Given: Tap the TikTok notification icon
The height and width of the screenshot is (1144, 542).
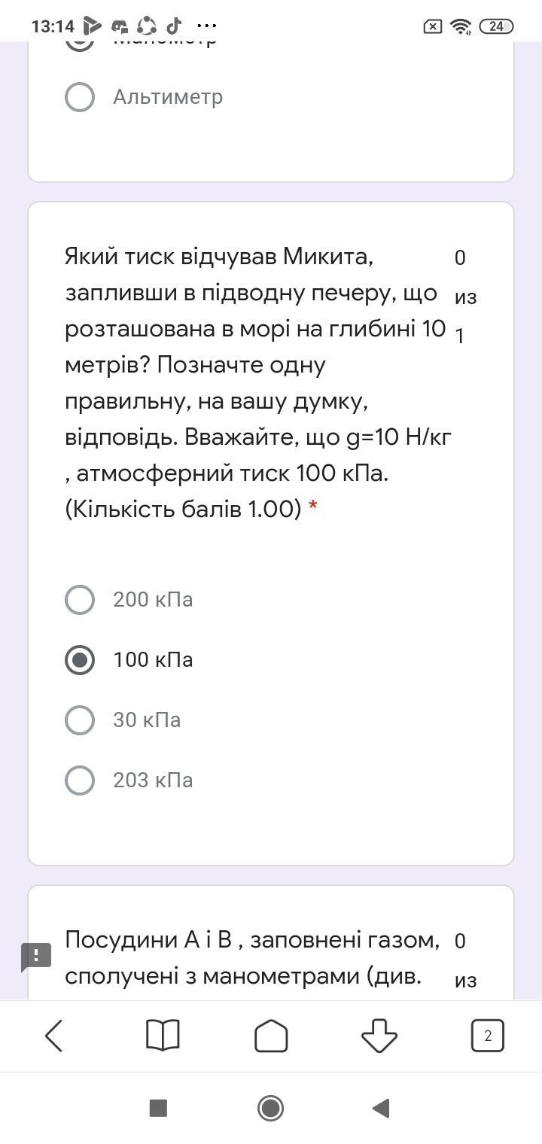Looking at the screenshot, I should (x=174, y=26).
